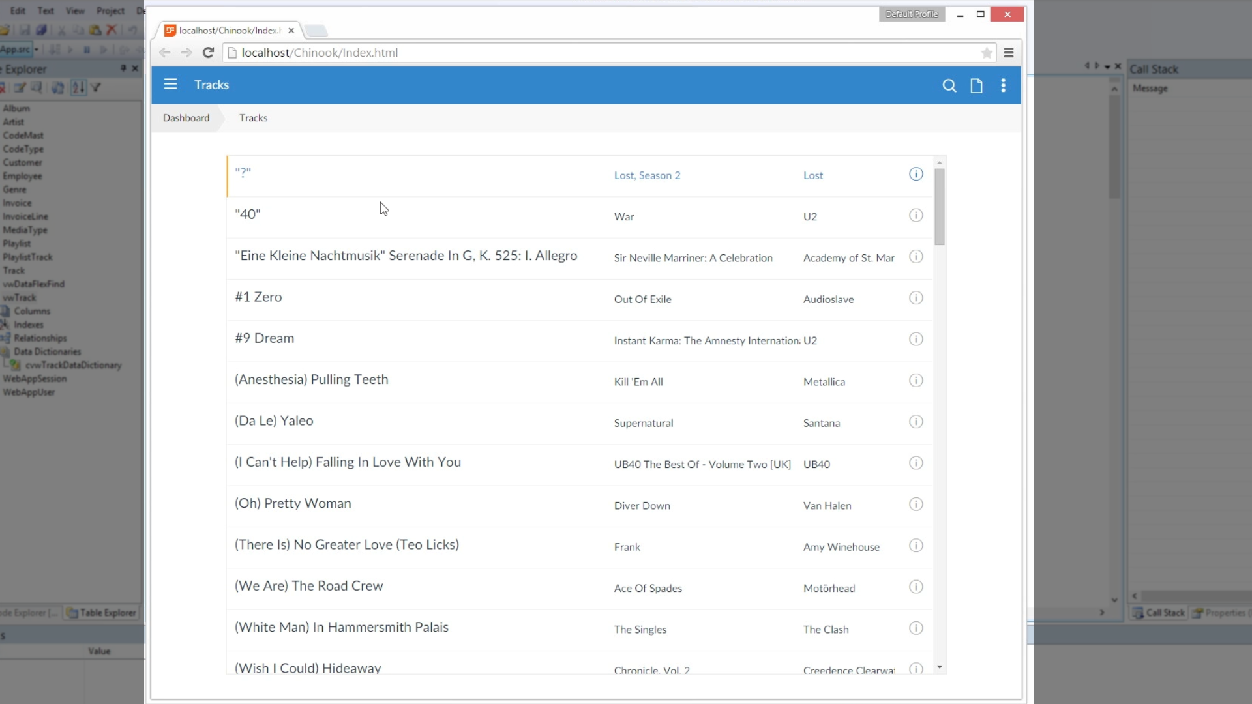Open info for (Da Le) Yaleo row
This screenshot has width=1252, height=704.
[916, 422]
